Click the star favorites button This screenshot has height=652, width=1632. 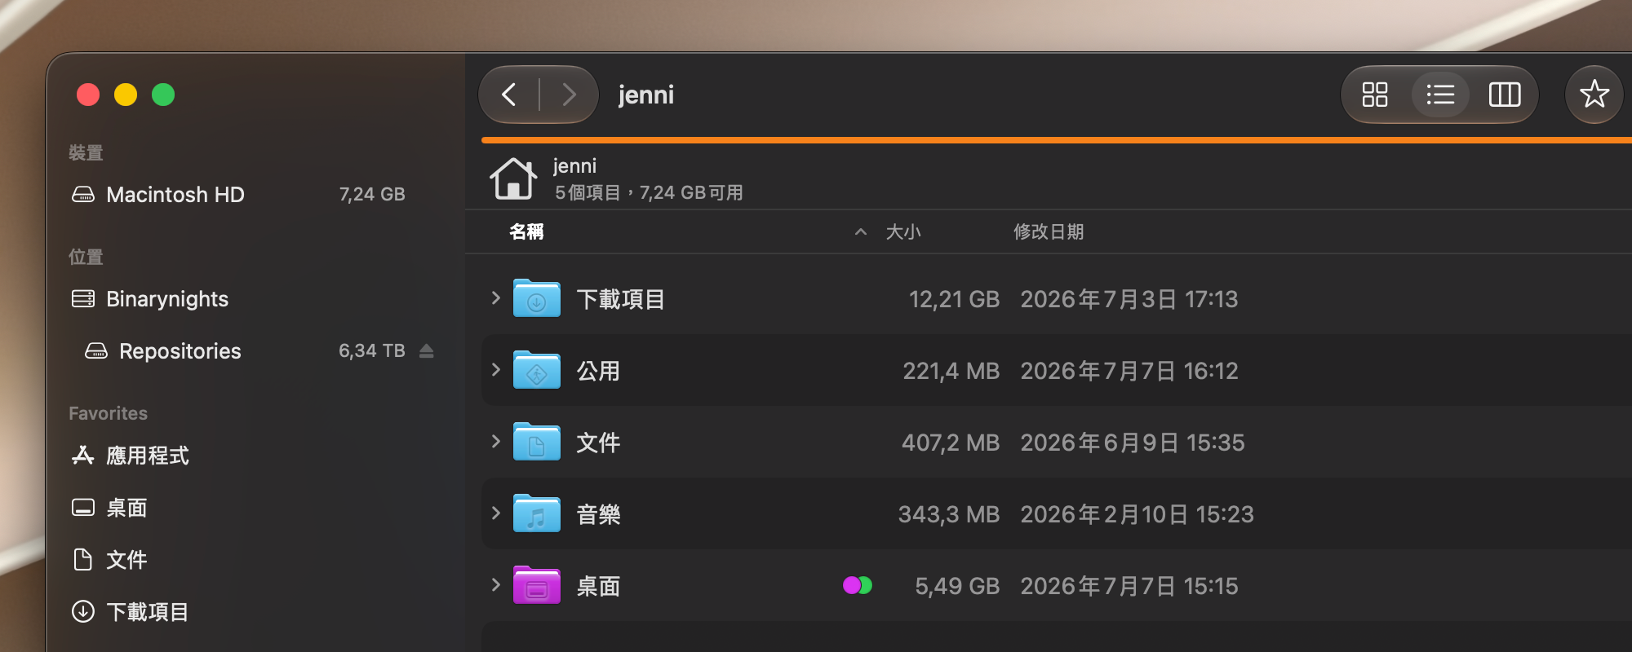1594,95
